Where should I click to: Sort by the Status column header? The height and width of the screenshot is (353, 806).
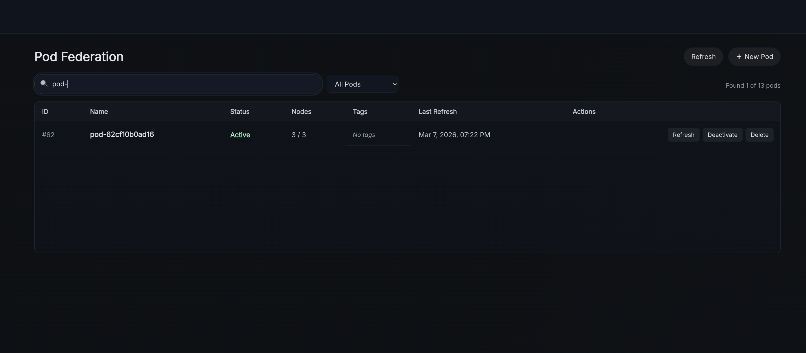pos(240,112)
